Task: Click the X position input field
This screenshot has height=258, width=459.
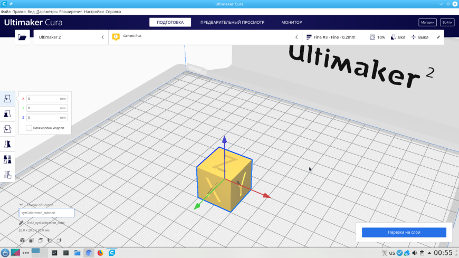Action: 47,99
